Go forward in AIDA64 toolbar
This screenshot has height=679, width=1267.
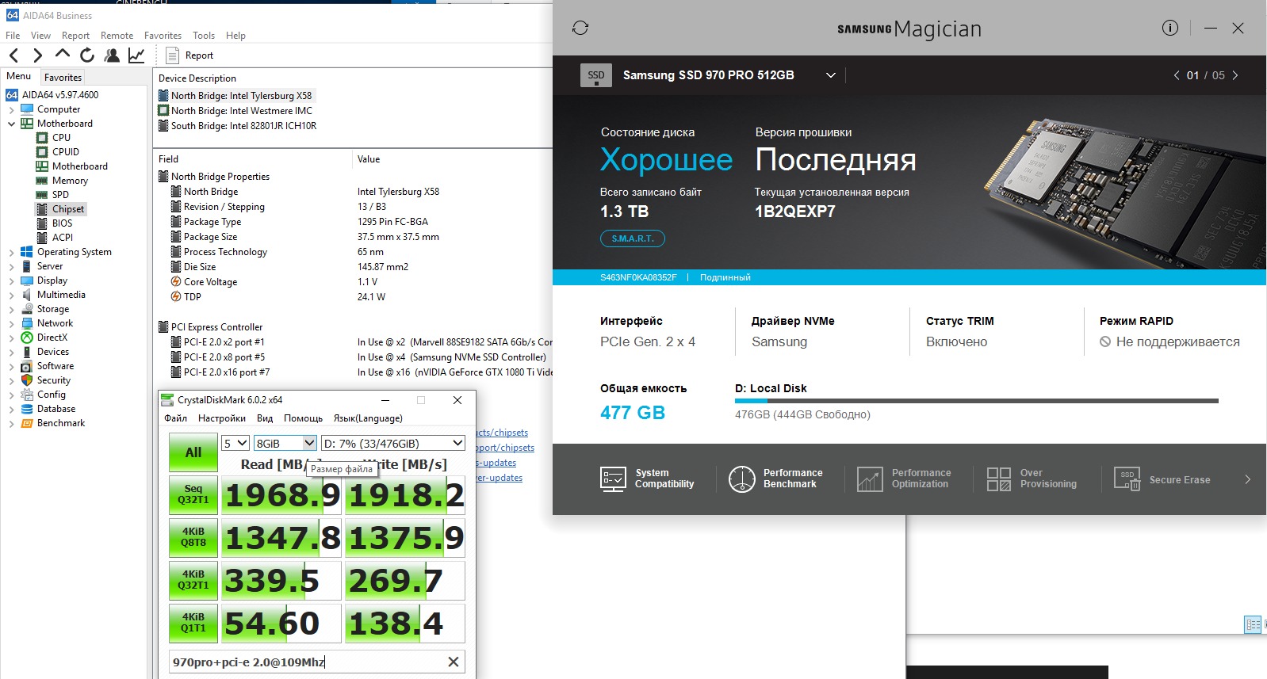coord(37,55)
